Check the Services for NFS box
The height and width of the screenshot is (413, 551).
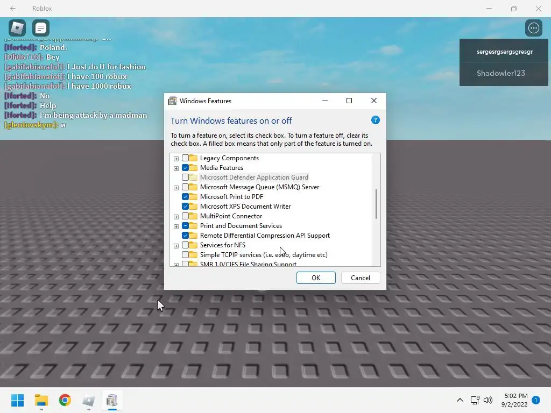[185, 245]
